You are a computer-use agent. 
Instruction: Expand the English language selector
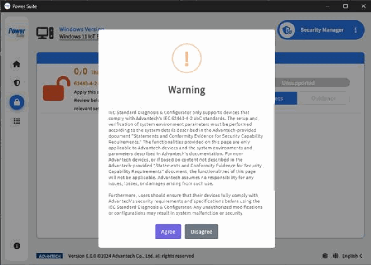pos(352,256)
